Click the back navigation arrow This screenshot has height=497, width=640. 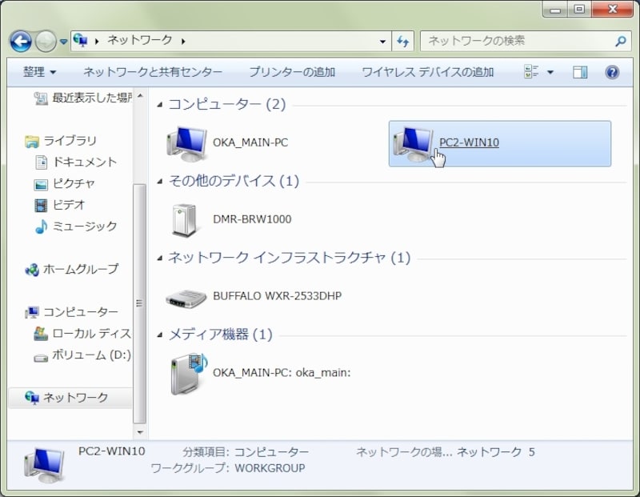pyautogui.click(x=21, y=41)
